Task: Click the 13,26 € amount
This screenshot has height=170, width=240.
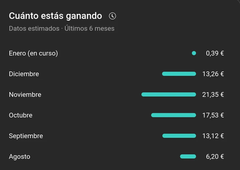Action: pos(213,74)
